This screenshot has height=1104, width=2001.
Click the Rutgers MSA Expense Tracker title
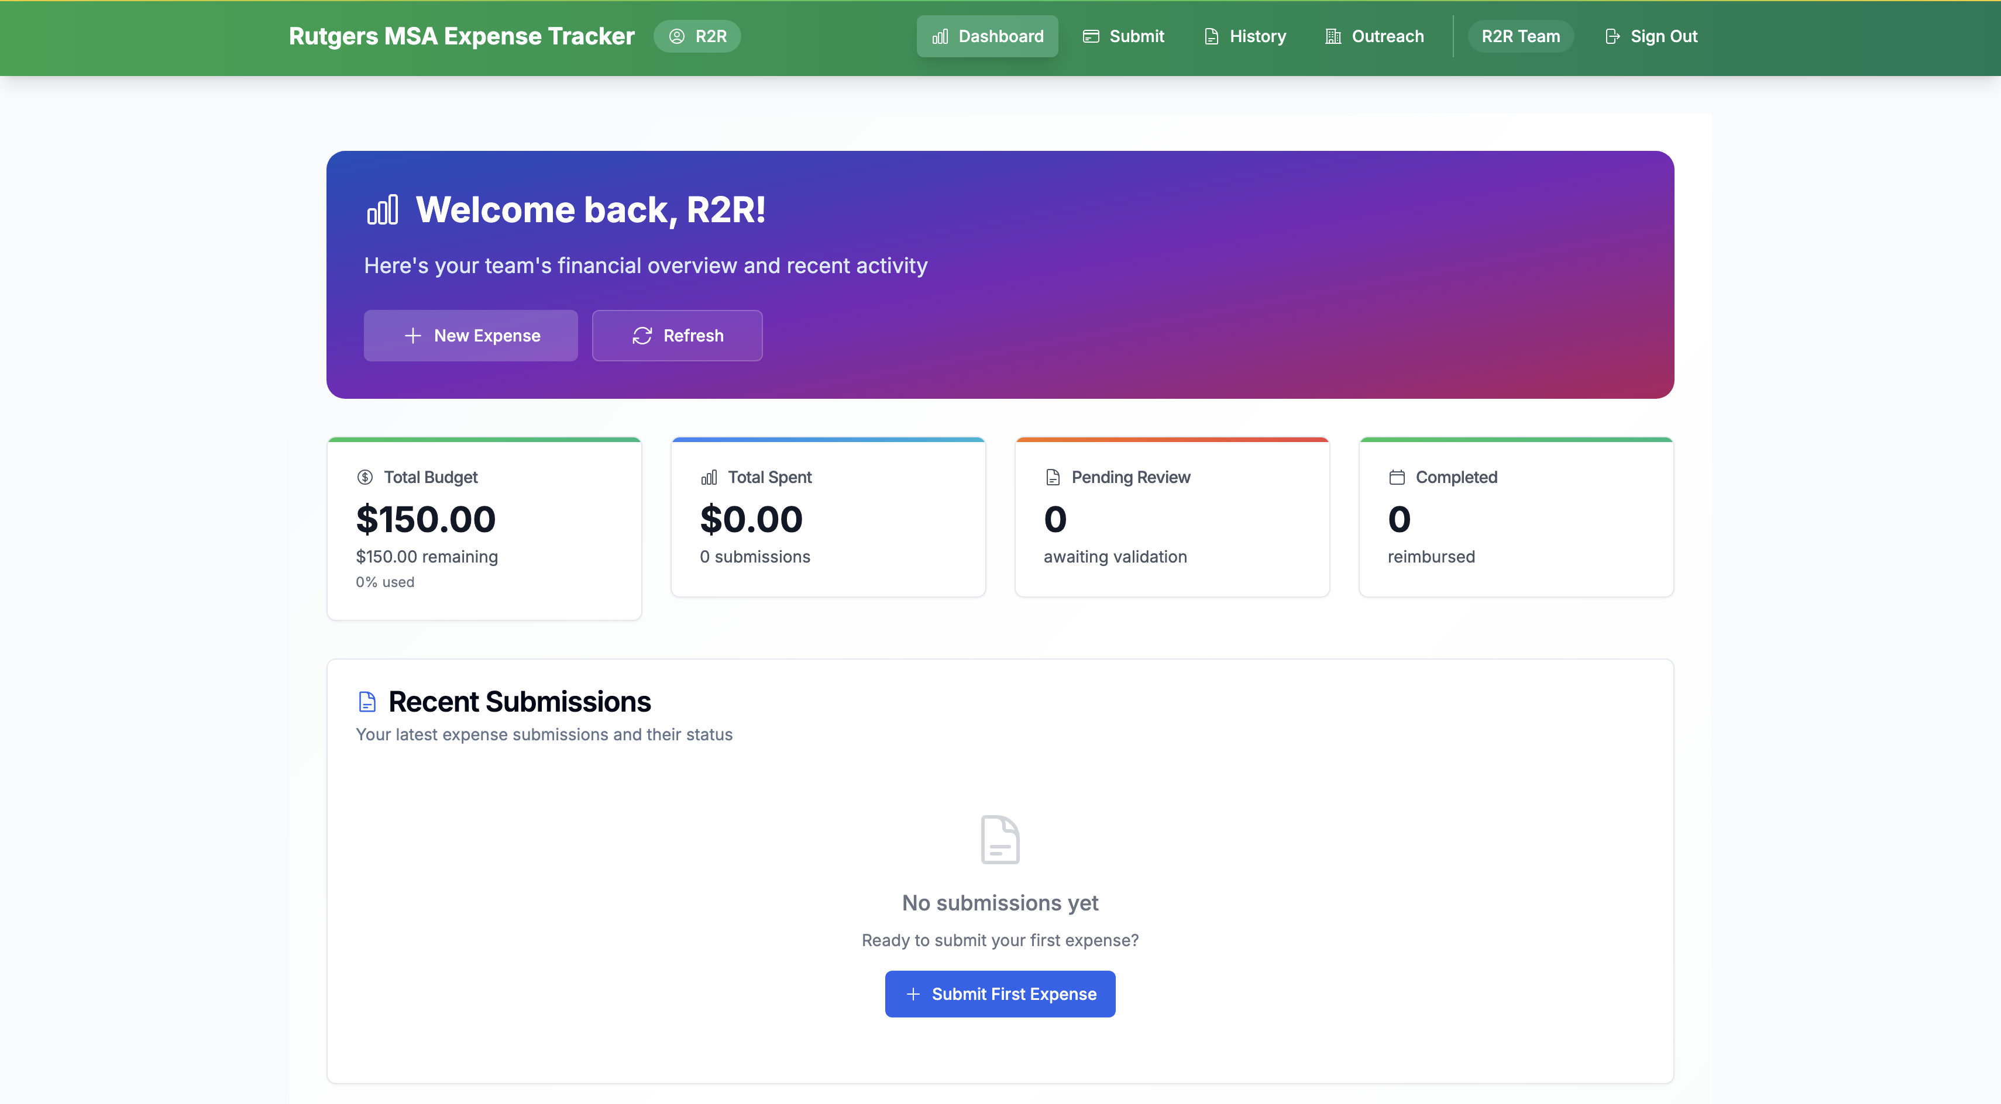point(462,36)
